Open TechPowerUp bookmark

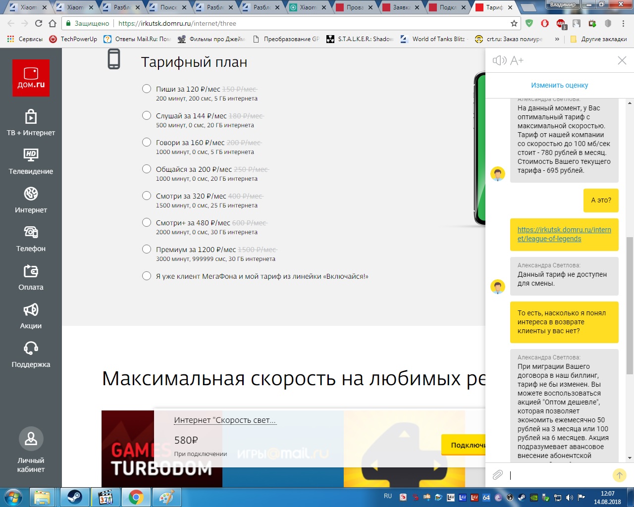73,39
